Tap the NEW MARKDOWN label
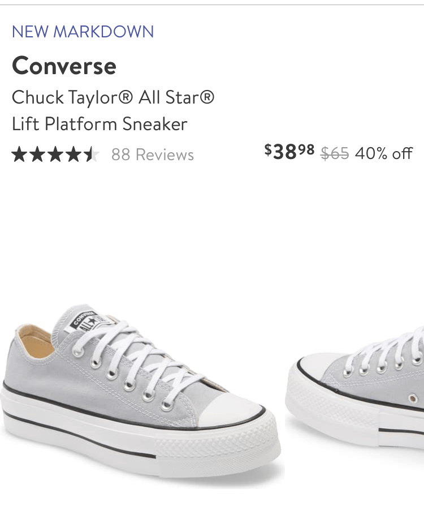This screenshot has width=424, height=506. (x=83, y=31)
